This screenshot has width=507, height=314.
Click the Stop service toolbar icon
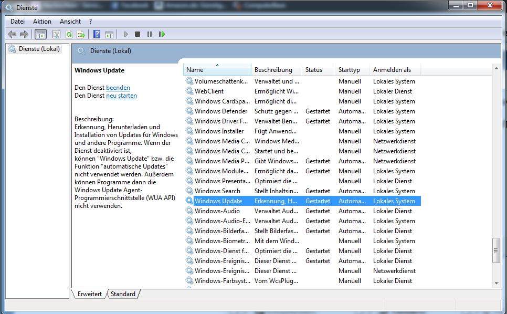138,34
